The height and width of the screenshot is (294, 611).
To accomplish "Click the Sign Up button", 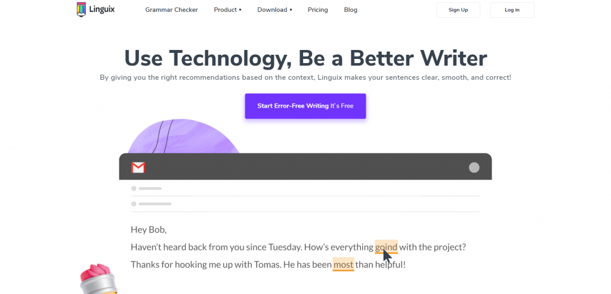I will 458,10.
